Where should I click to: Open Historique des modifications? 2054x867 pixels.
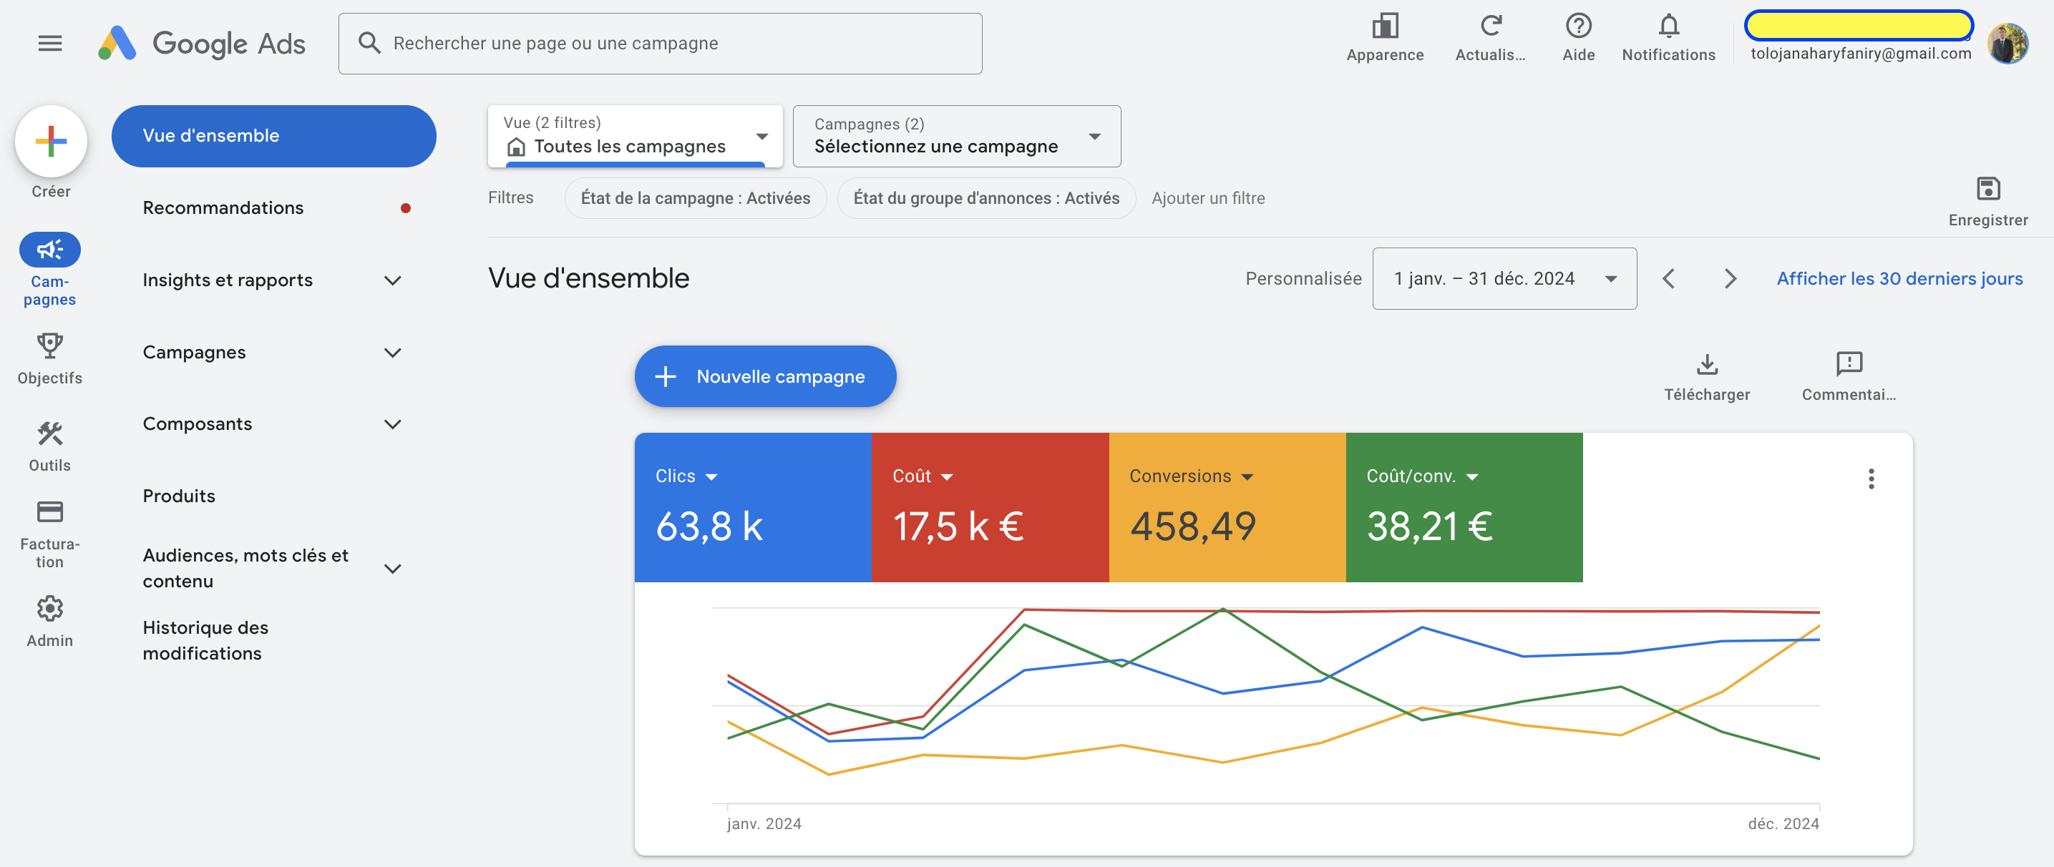pos(205,640)
